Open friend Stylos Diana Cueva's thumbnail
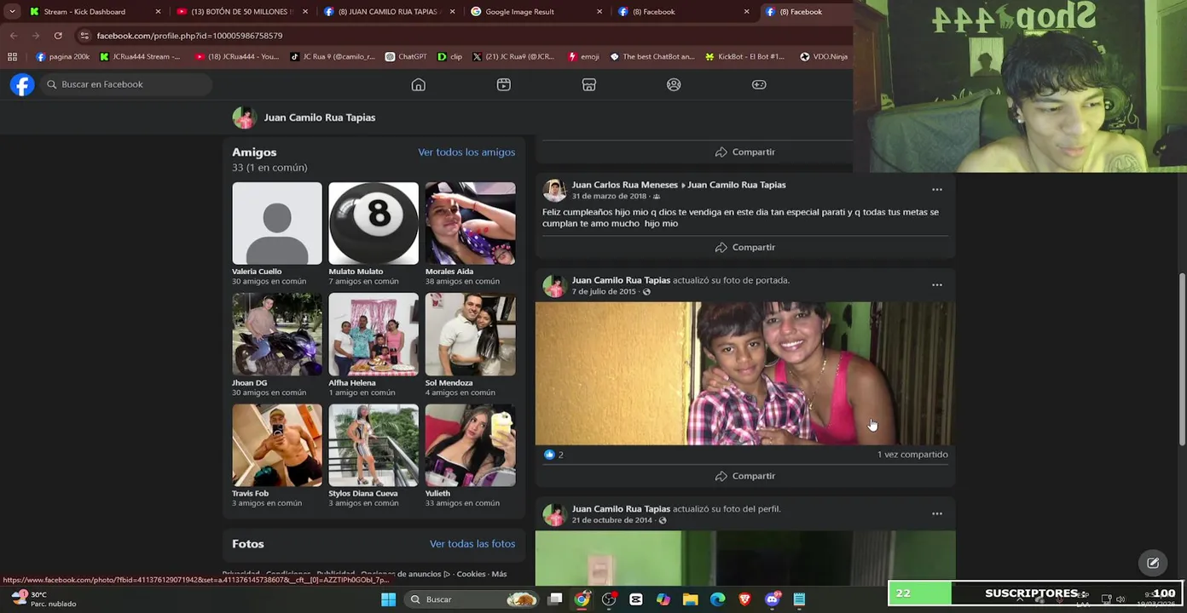 373,445
